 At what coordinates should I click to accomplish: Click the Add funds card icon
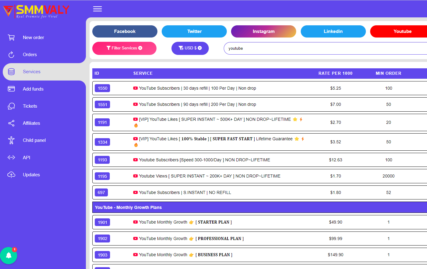pyautogui.click(x=11, y=89)
